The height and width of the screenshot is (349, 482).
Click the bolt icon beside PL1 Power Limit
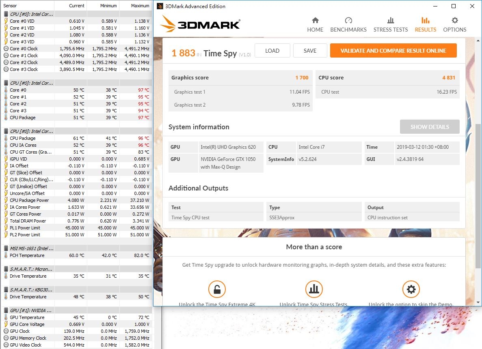[x=6, y=228]
